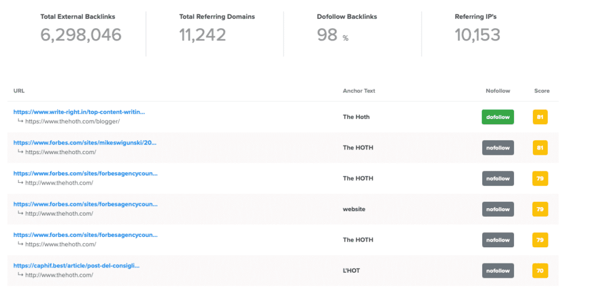Image resolution: width=590 pixels, height=287 pixels.
Task: Open the caphif.best article backlink link
Action: click(76, 266)
